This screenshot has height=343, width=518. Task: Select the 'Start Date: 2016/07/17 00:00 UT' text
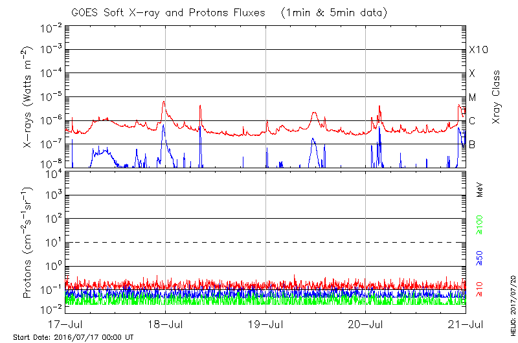click(x=73, y=337)
